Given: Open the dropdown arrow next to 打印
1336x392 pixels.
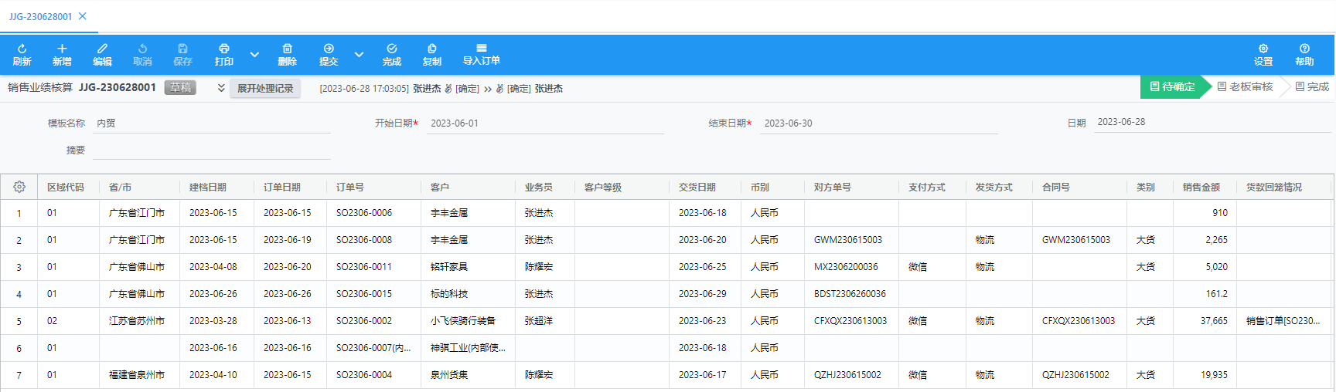Looking at the screenshot, I should pyautogui.click(x=254, y=55).
